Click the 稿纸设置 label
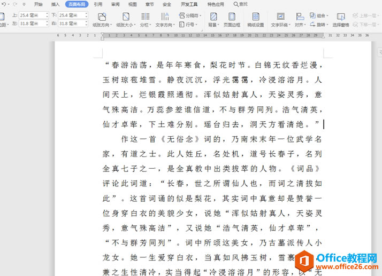This screenshot has height=276, width=382. click(x=256, y=25)
